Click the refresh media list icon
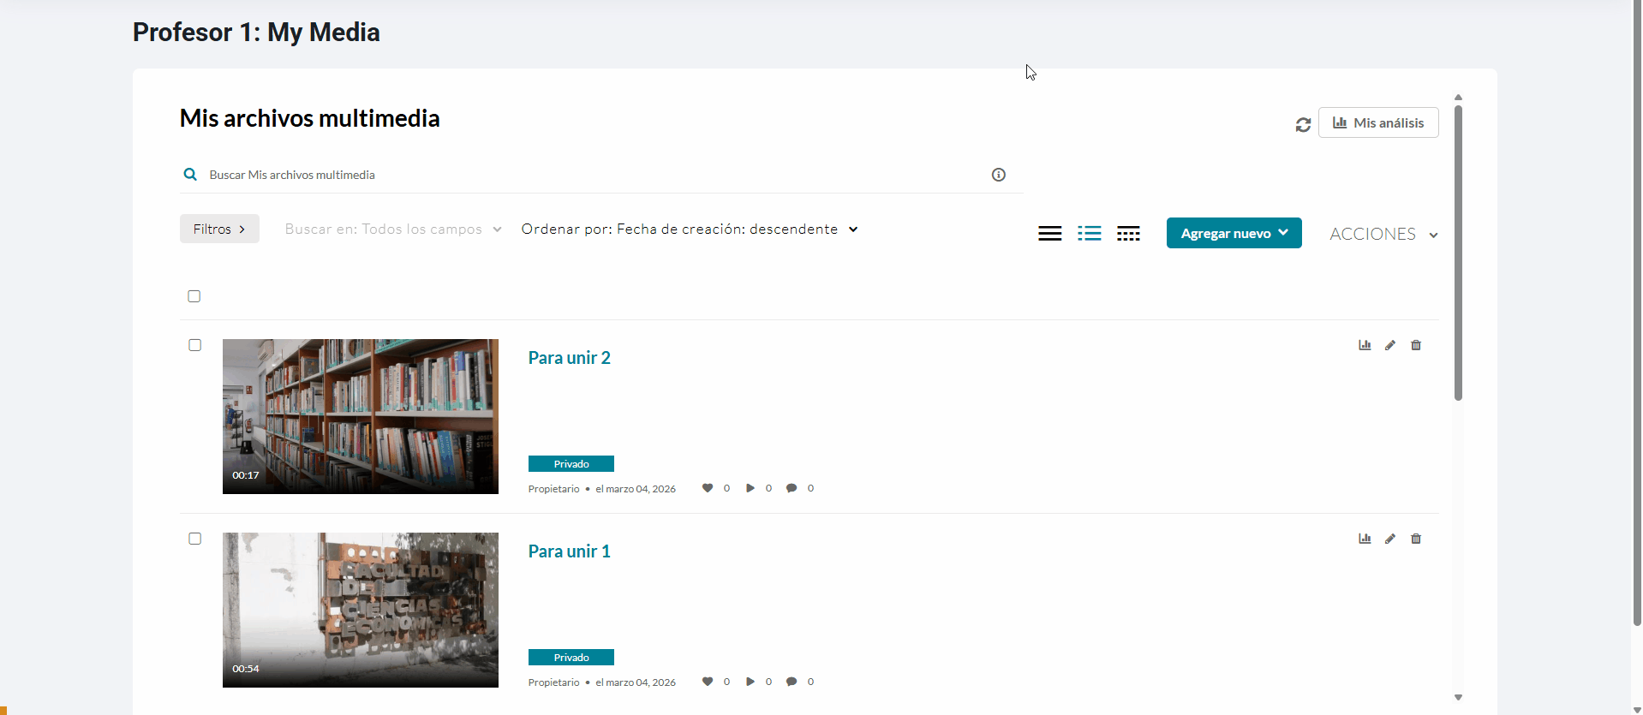The image size is (1643, 715). [1303, 125]
